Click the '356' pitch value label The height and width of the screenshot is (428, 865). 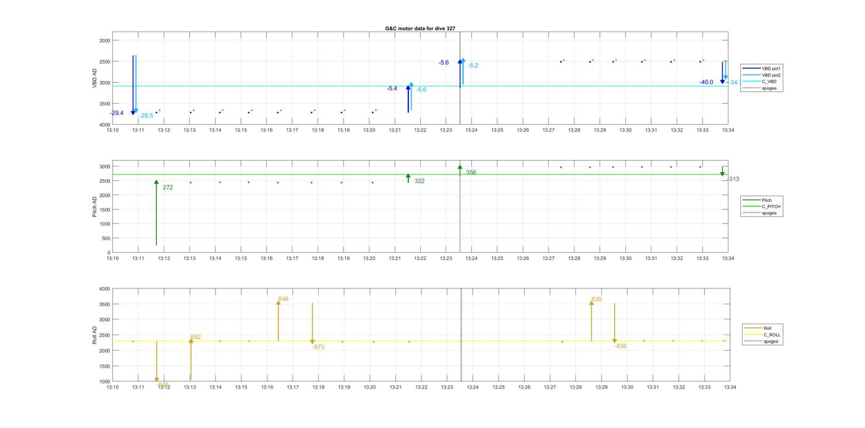pyautogui.click(x=471, y=172)
